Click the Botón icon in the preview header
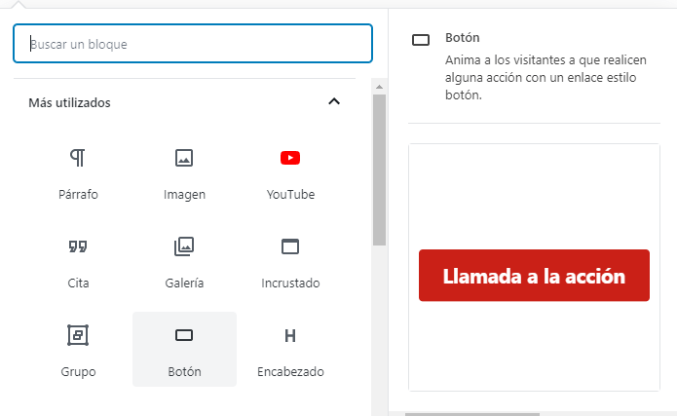The height and width of the screenshot is (416, 677). click(421, 41)
